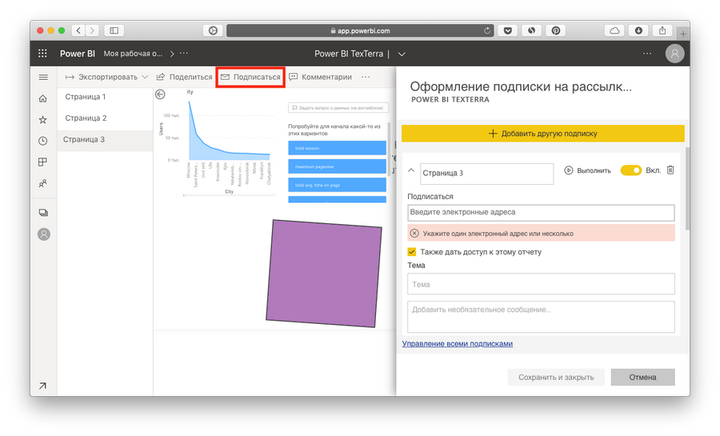Viewport: 720px width, 436px height.
Task: Click Поделиться in the toolbar
Action: (184, 77)
